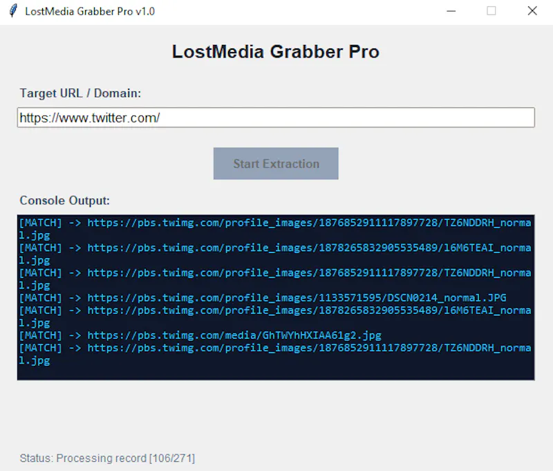
Task: Close the LostMedia Grabber Pro window
Action: (532, 11)
